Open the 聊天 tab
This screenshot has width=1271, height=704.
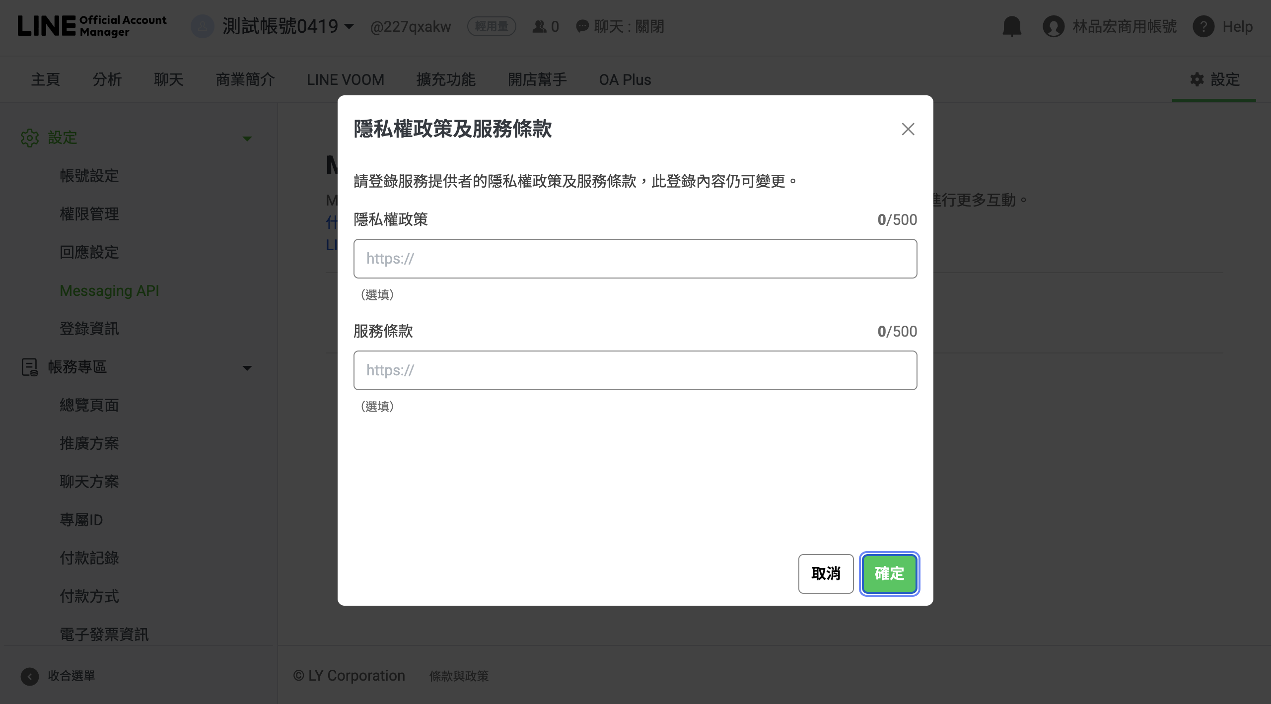coord(169,79)
